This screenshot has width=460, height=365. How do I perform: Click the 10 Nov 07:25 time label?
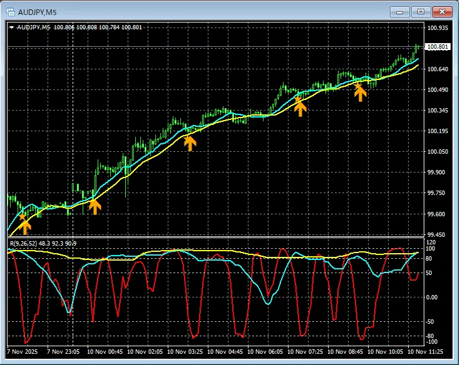click(305, 351)
